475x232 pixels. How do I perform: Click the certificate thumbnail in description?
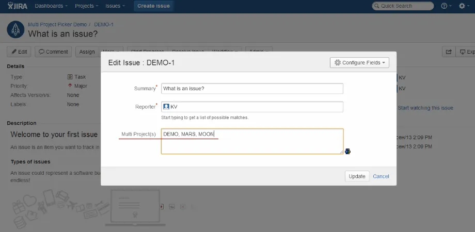135,207
